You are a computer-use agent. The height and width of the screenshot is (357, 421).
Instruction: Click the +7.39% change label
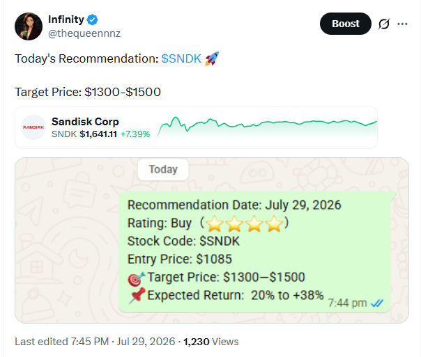coord(135,134)
